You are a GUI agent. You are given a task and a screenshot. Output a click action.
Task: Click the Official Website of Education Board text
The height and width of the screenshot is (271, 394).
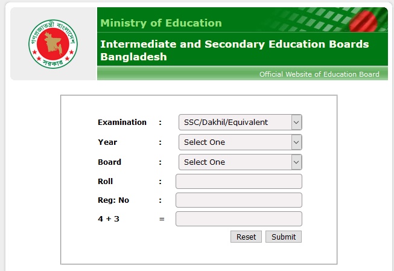(x=319, y=74)
